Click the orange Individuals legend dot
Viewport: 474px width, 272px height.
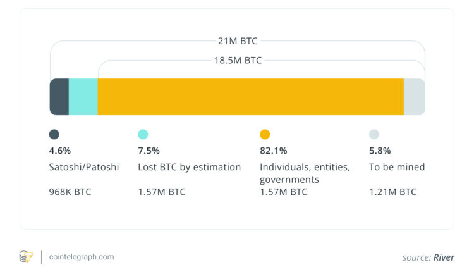click(265, 134)
